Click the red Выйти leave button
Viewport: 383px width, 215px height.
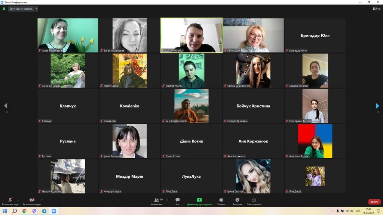(374, 202)
